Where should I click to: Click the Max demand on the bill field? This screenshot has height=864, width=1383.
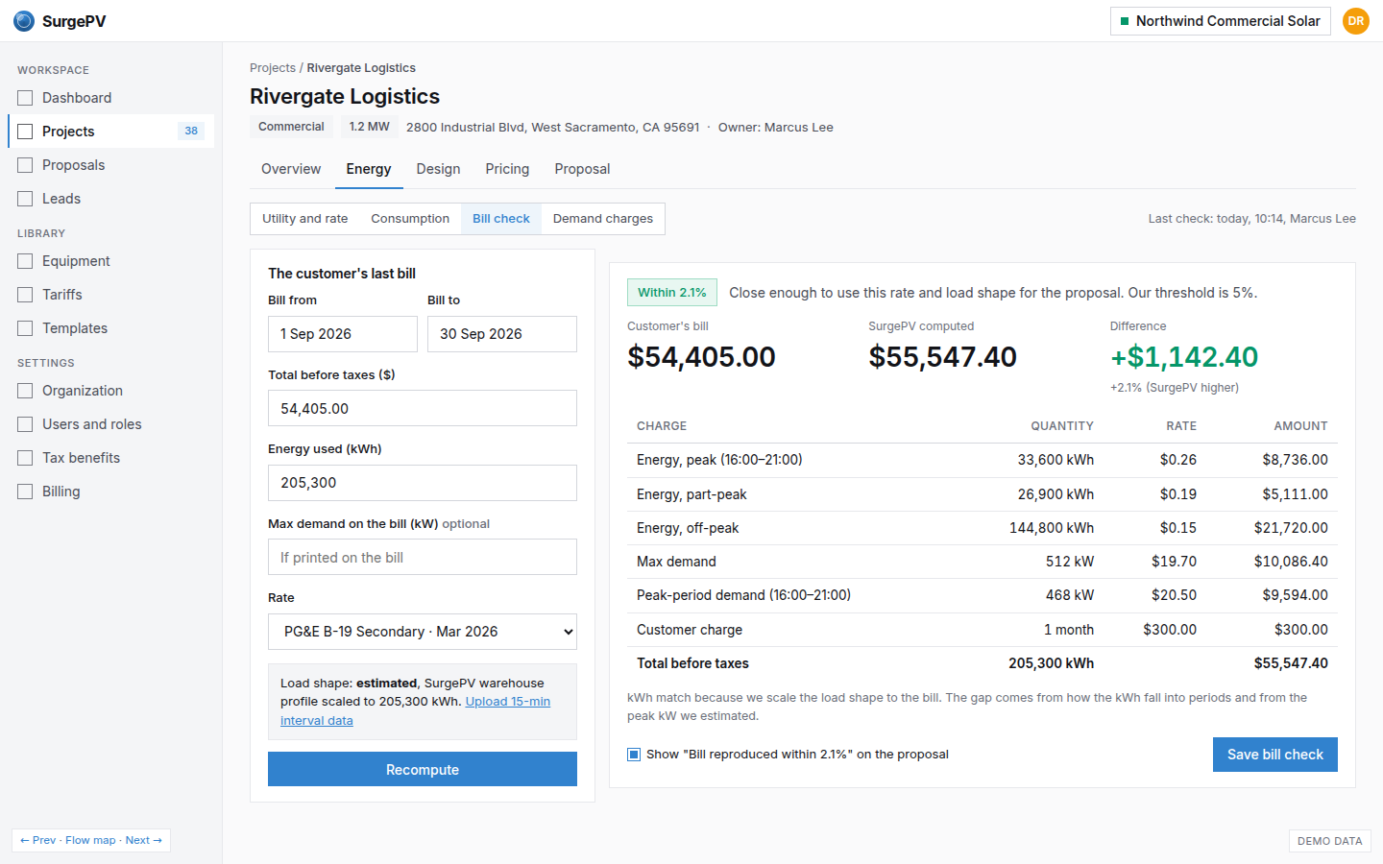pos(423,557)
